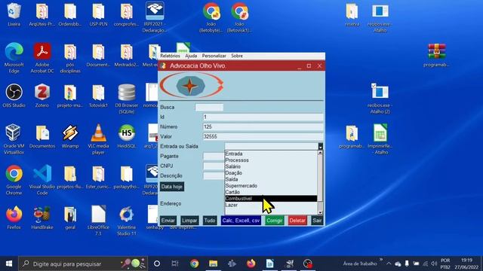The height and width of the screenshot is (271, 483).
Task: Click the dropdown list scroll-down arrow
Action: 320,212
